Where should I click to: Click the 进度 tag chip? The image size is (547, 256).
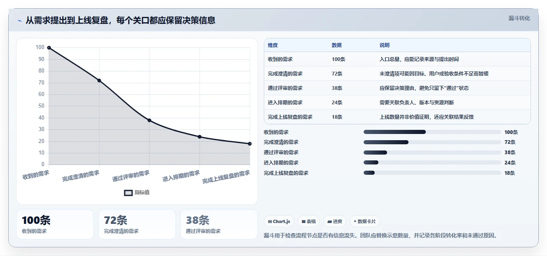pos(335,221)
